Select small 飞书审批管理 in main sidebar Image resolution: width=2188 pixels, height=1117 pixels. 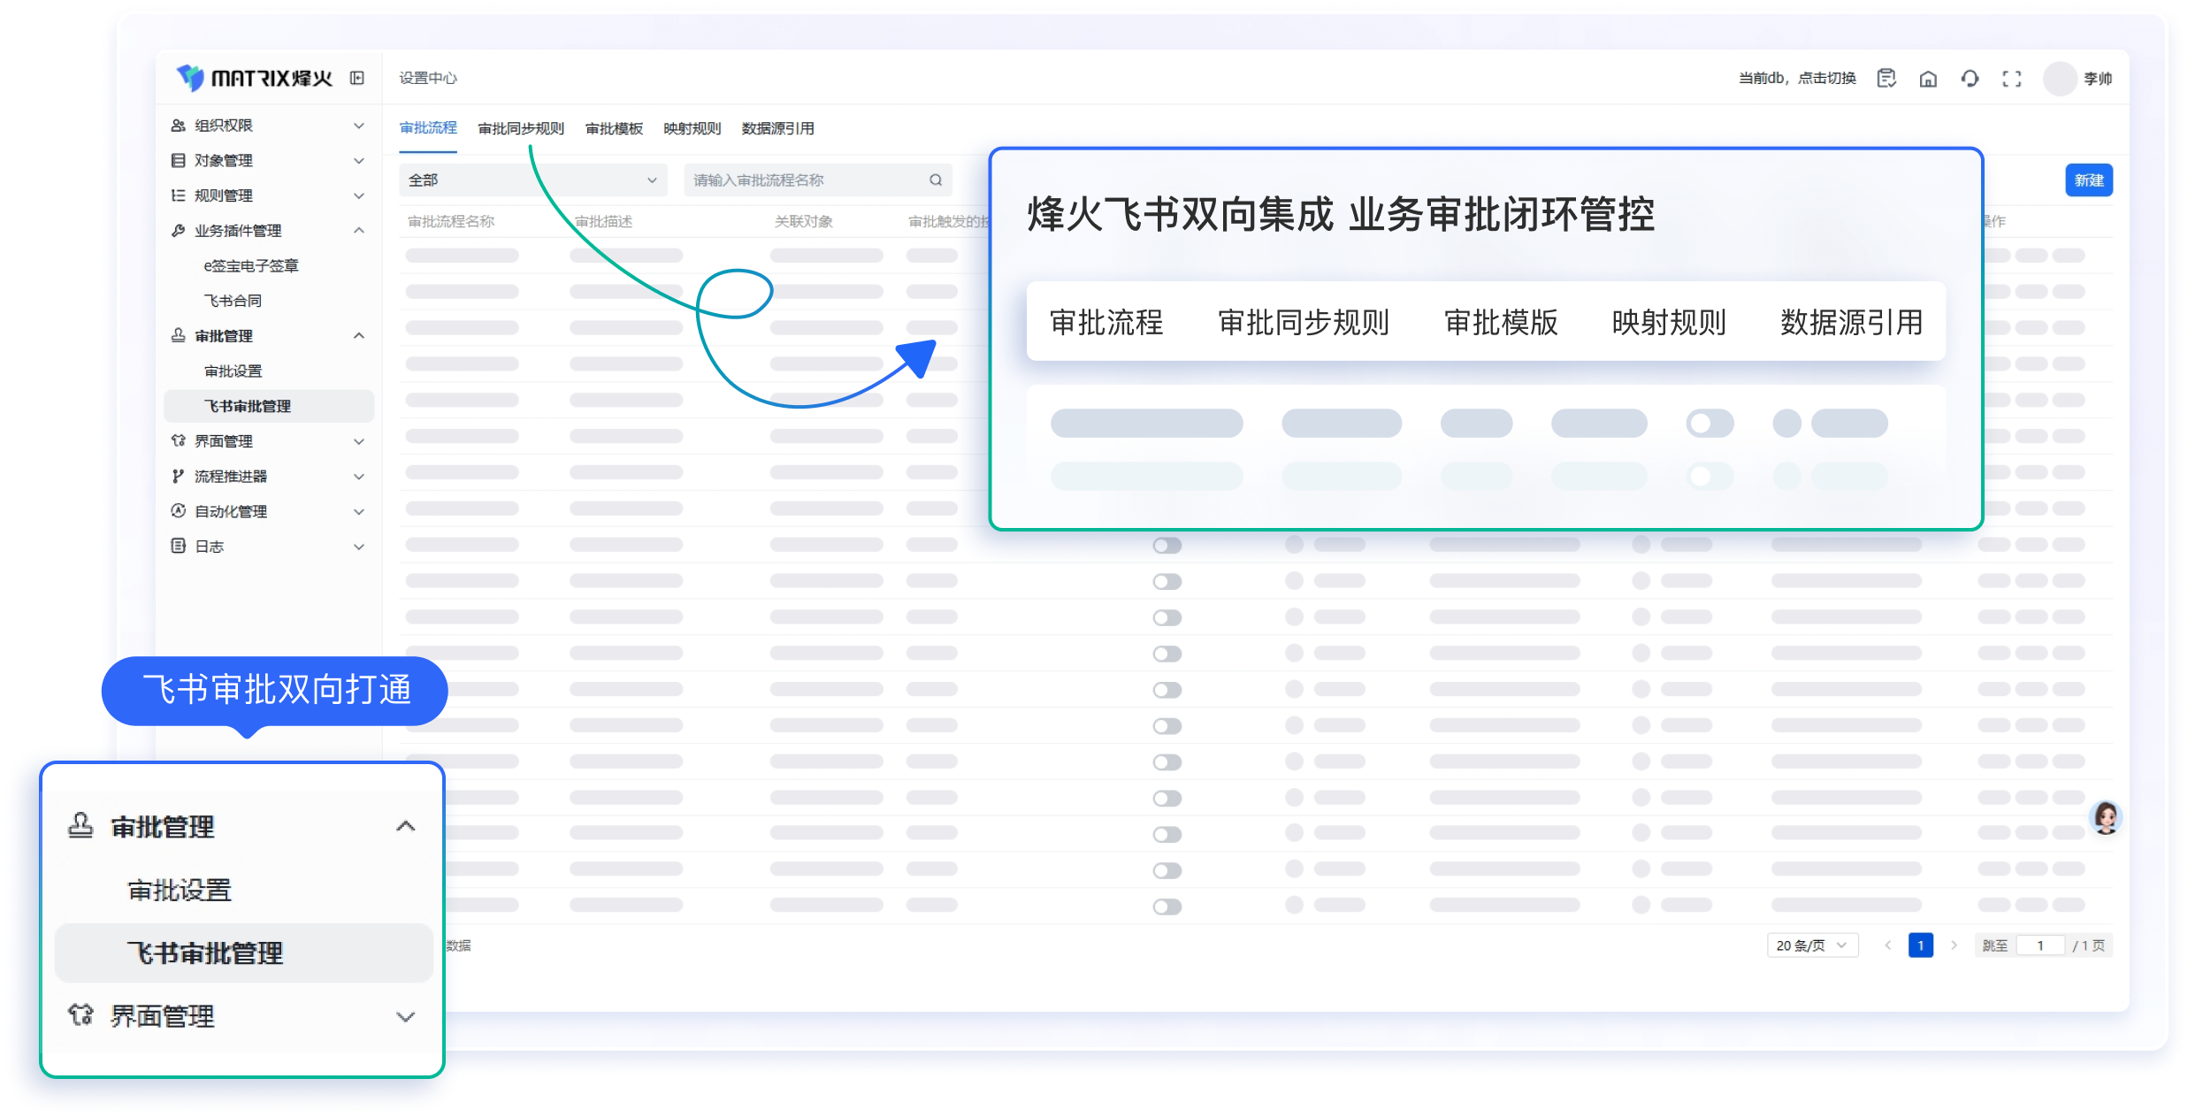coord(269,406)
